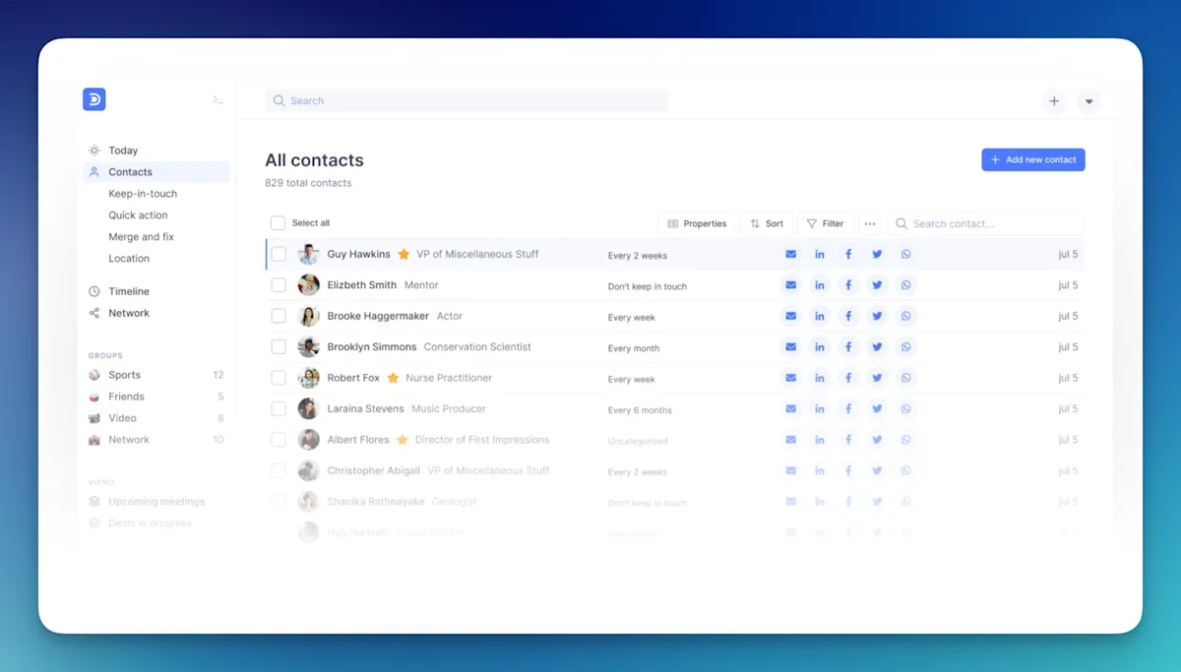Open Robert Fox WhatsApp icon
The image size is (1181, 672).
906,378
